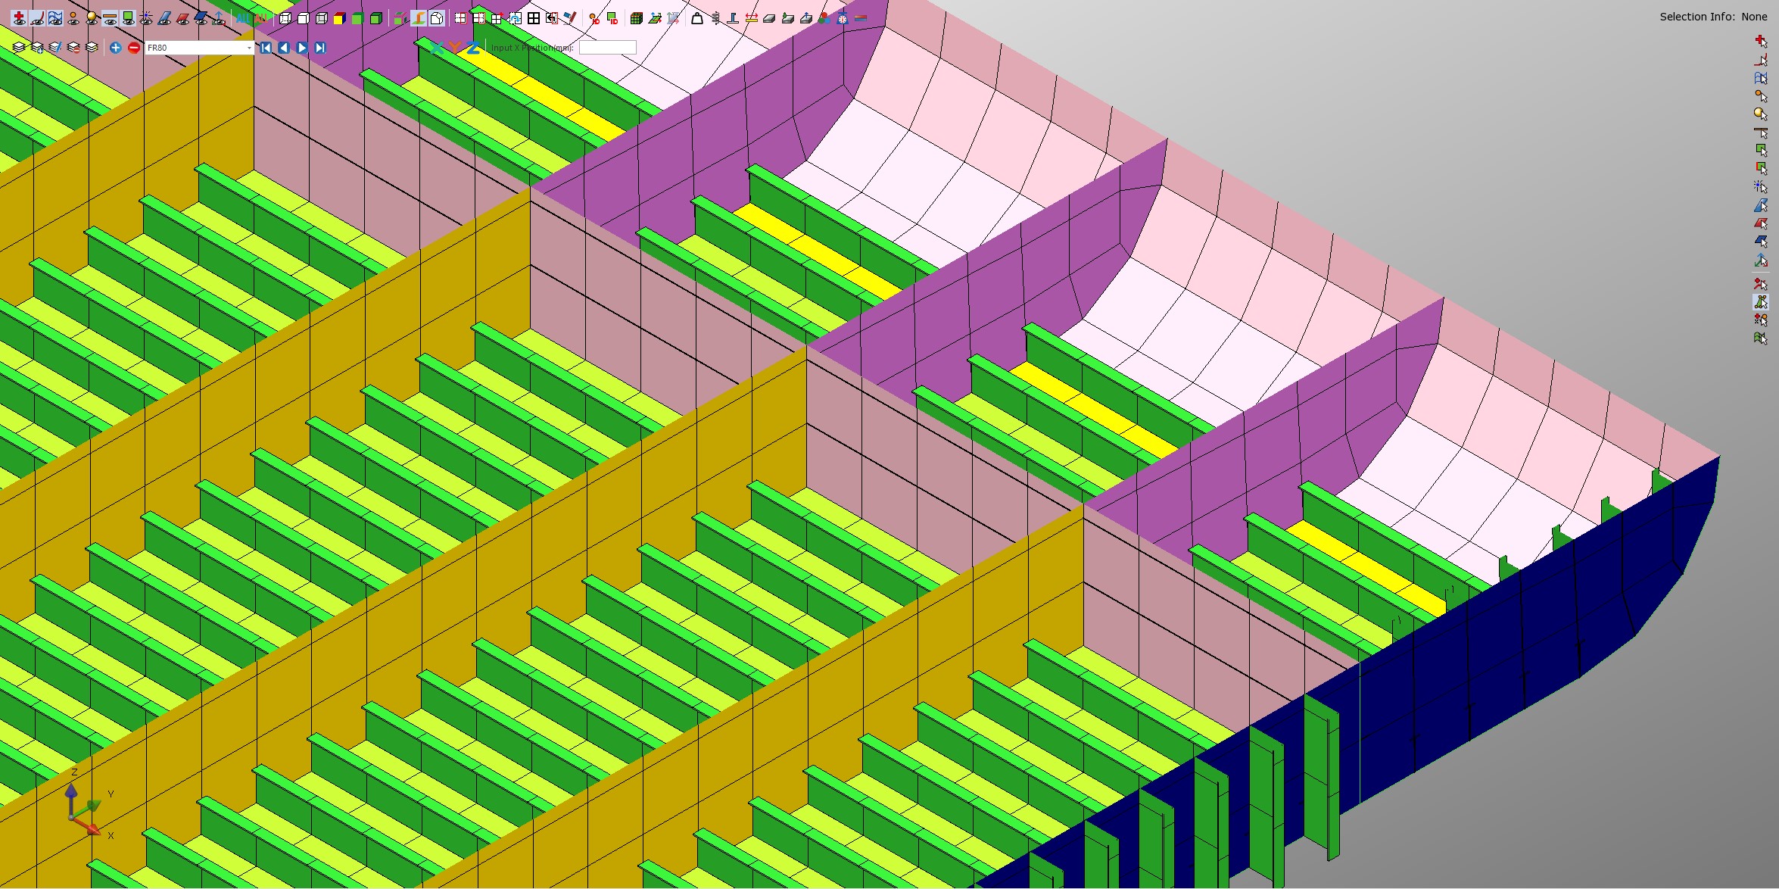Select the blue Z axis letter
Image resolution: width=1779 pixels, height=889 pixels.
tap(473, 48)
